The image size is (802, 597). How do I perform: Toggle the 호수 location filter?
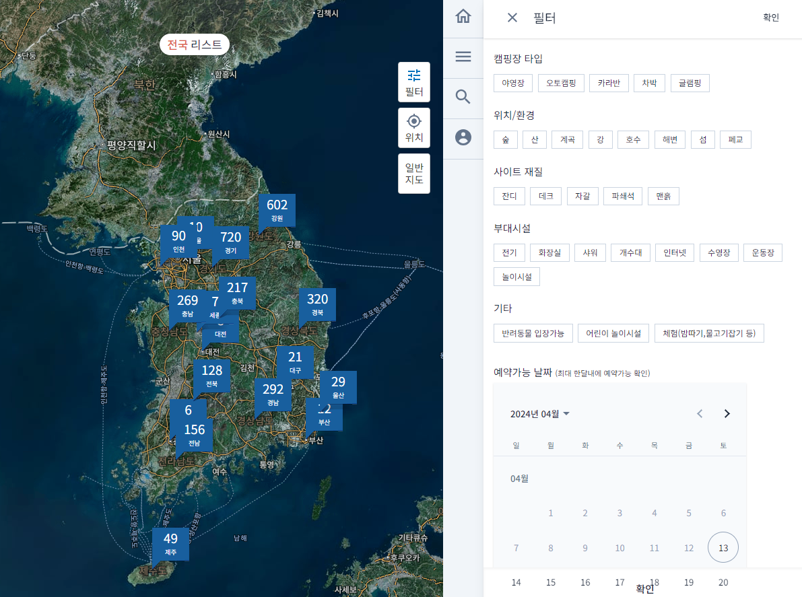pyautogui.click(x=633, y=139)
